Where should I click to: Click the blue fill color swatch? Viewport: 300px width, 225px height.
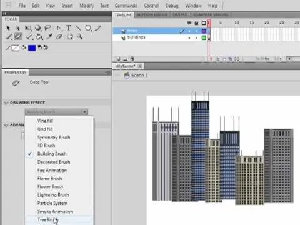pyautogui.click(x=32, y=48)
